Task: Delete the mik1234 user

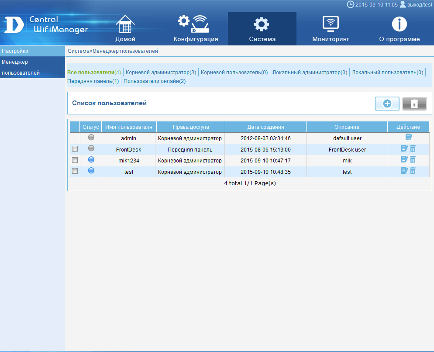Action: pyautogui.click(x=413, y=160)
